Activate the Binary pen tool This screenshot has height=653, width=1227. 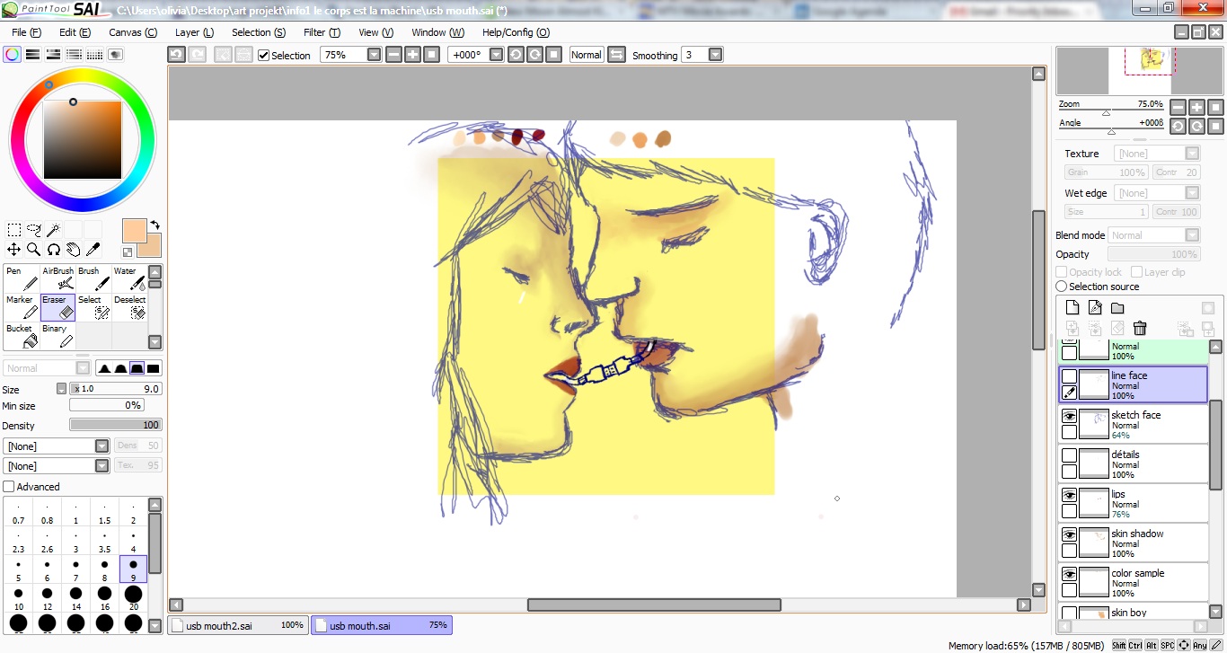click(58, 337)
